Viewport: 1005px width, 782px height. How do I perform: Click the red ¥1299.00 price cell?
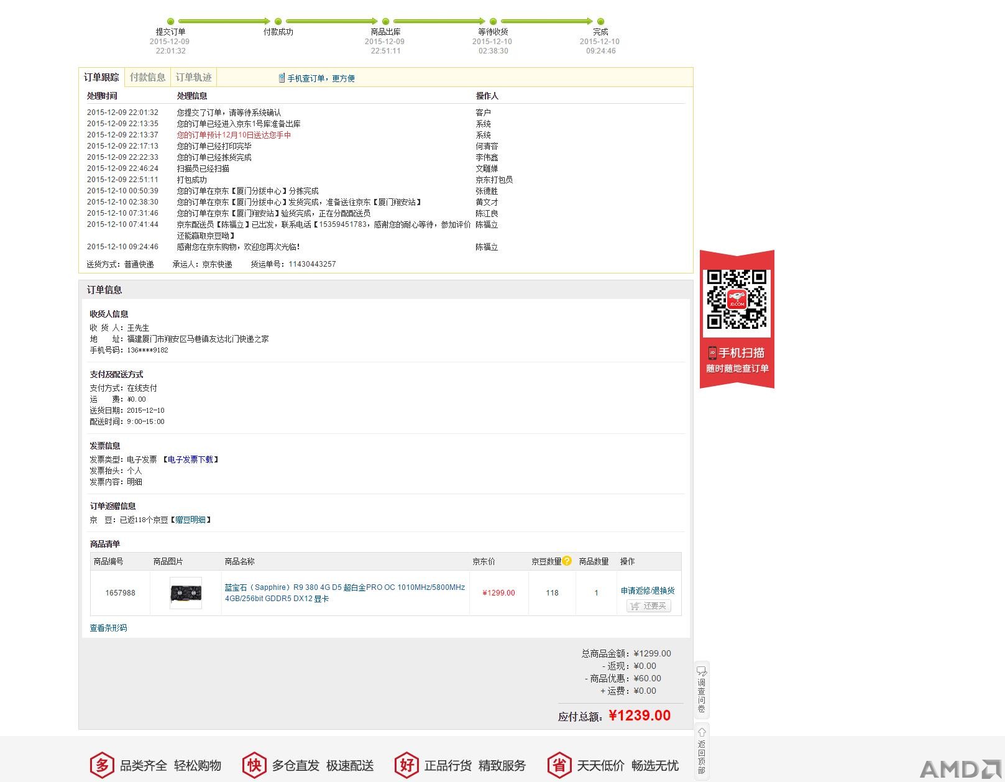499,593
